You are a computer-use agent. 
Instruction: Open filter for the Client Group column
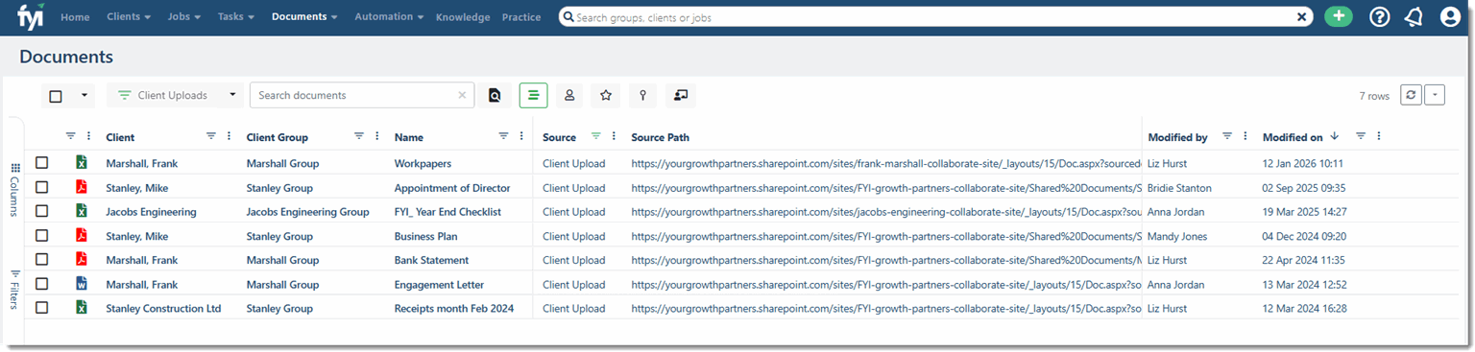pos(359,136)
